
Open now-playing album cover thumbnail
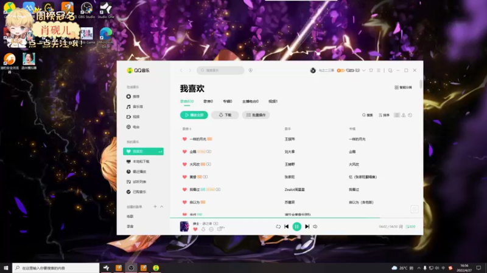coord(184,226)
